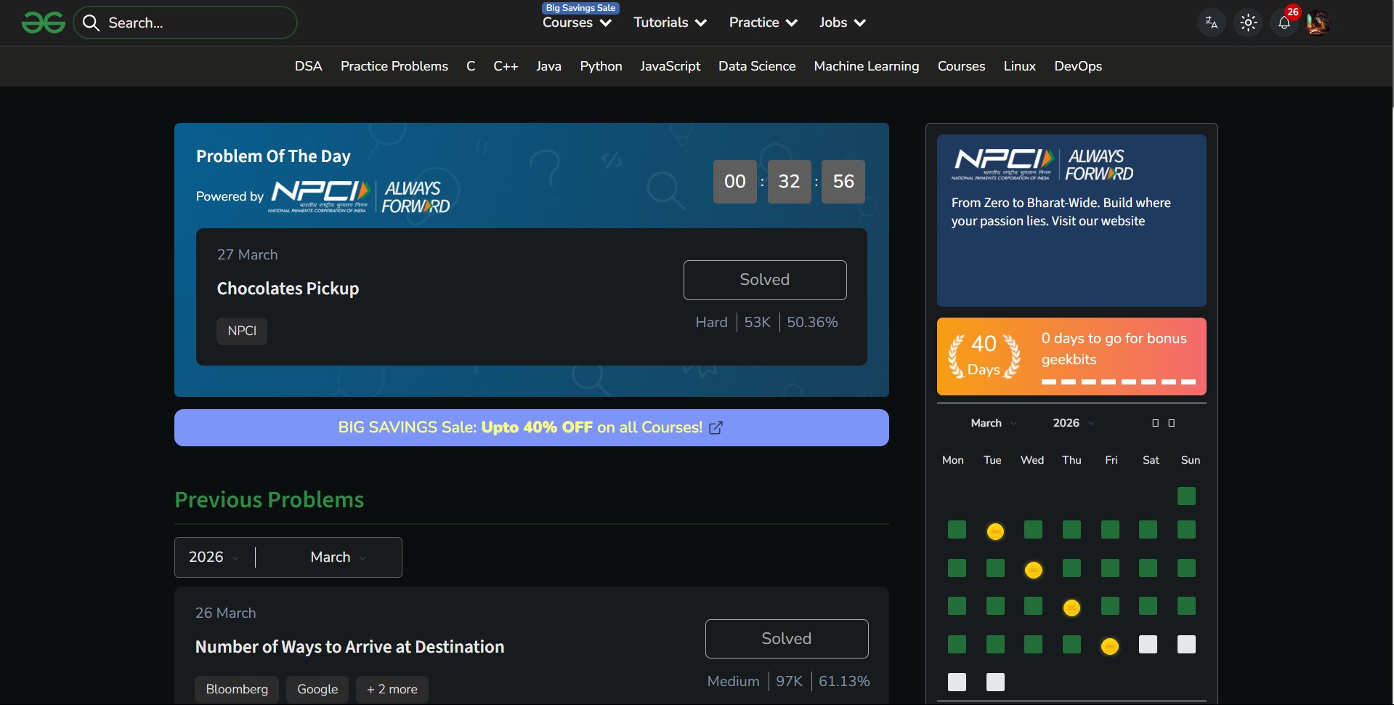
Task: Click the white day square in the Sat column
Action: coord(1148,644)
